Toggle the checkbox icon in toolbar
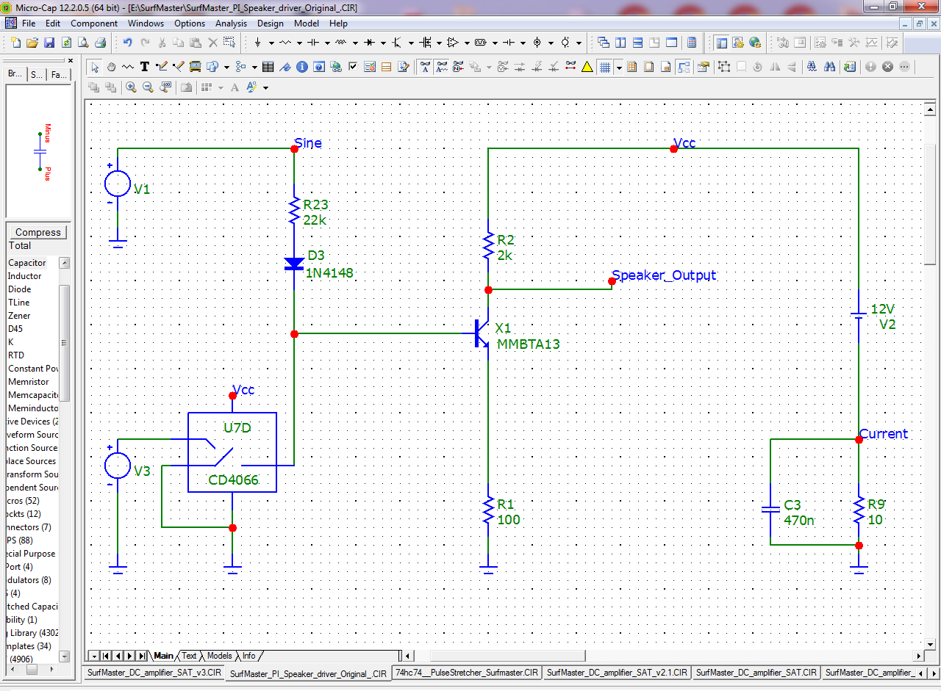This screenshot has height=691, width=941. tap(353, 67)
